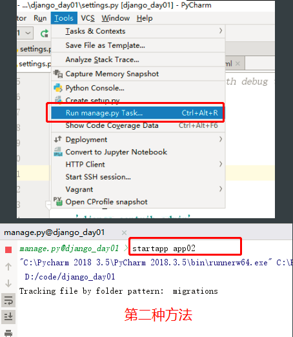The image size is (293, 337).
Task: Open the Vagrant submenu
Action: click(138, 189)
